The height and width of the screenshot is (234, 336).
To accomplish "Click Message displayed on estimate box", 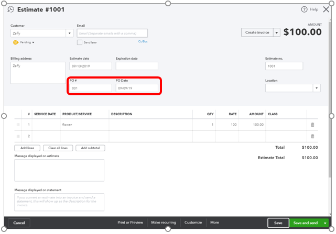I will click(59, 170).
